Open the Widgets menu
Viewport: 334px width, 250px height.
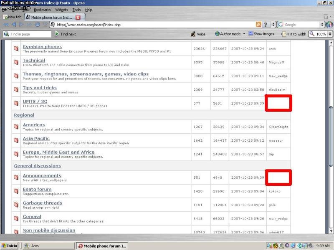coord(61,10)
